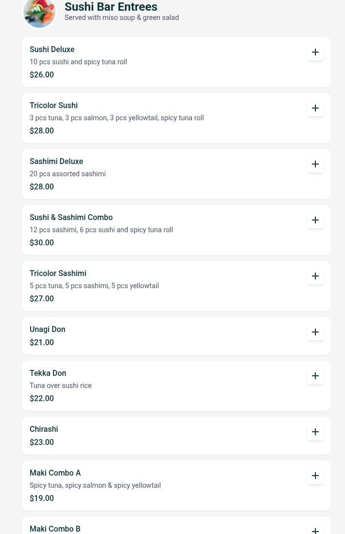Add Sushi Deluxe with plus icon
This screenshot has width=345, height=534.
(x=315, y=52)
